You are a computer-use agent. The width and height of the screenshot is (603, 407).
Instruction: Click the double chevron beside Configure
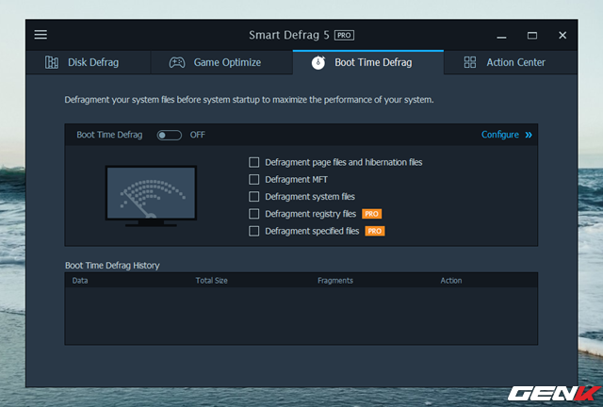(x=529, y=135)
